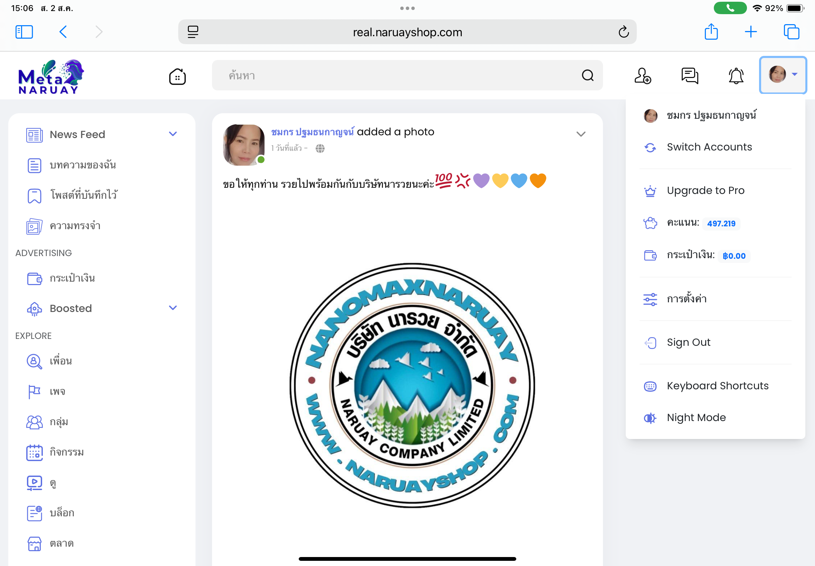Open the Nanomax Naruay logo photo

coord(412,385)
